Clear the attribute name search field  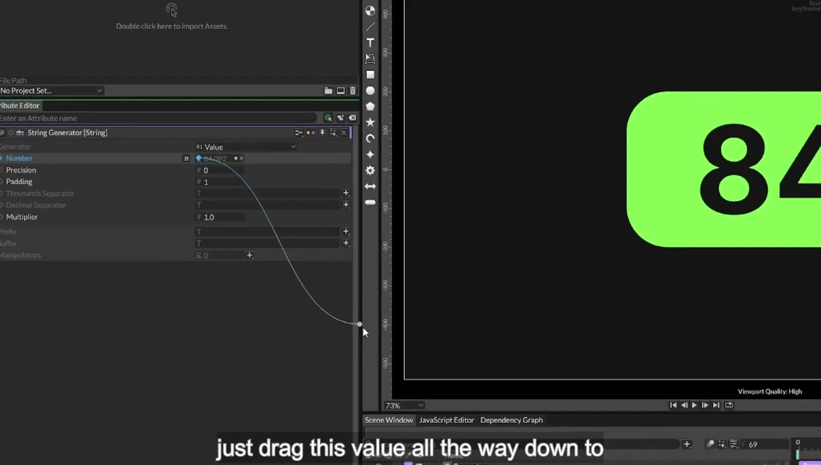click(353, 118)
